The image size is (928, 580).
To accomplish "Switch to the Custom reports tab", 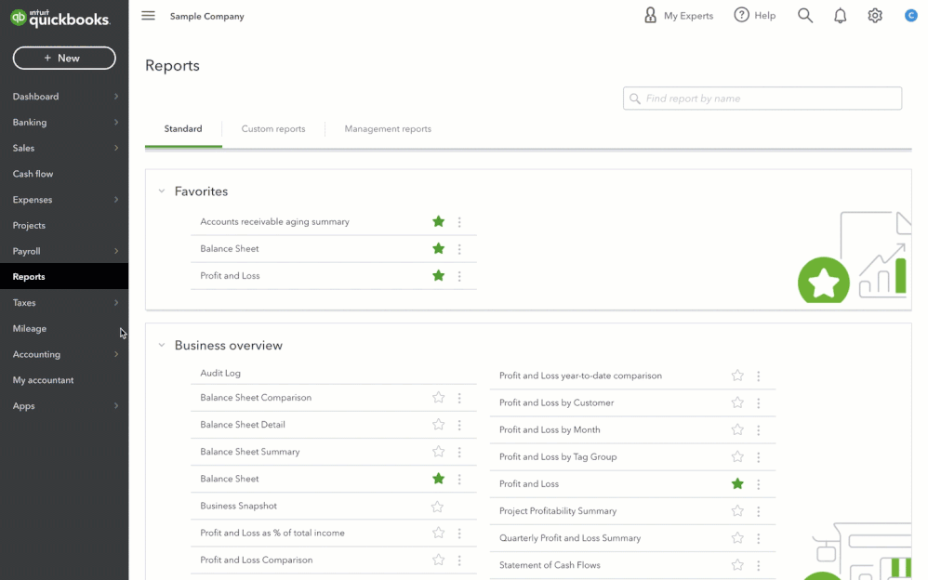I will click(273, 129).
